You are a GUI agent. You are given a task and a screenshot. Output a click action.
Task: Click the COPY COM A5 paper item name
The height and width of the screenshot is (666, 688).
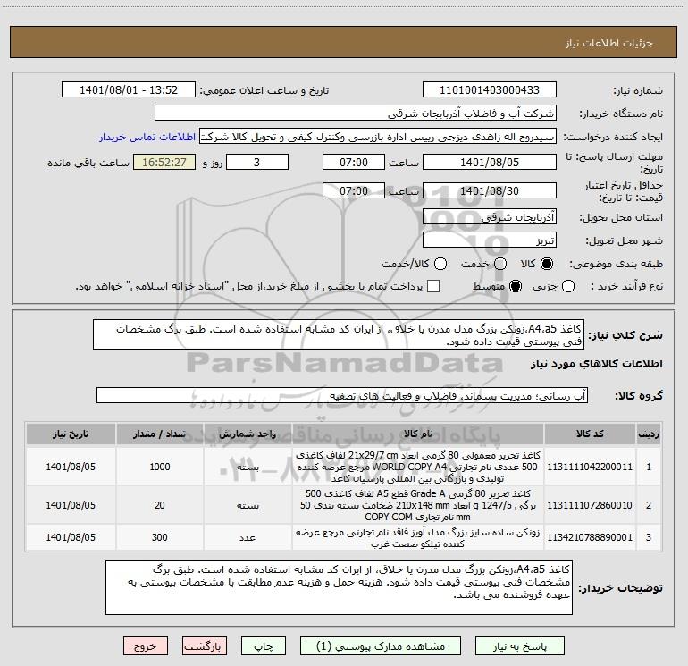418,505
